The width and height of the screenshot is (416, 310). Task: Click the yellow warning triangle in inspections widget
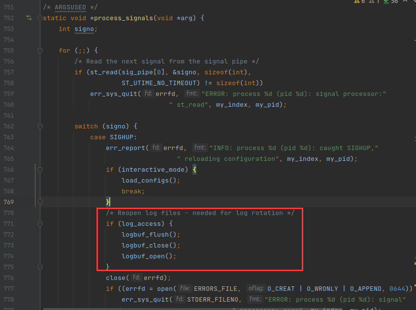pyautogui.click(x=357, y=2)
